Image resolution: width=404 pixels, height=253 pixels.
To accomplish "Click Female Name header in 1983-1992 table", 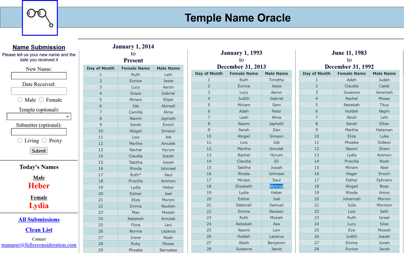I will pos(351,74).
